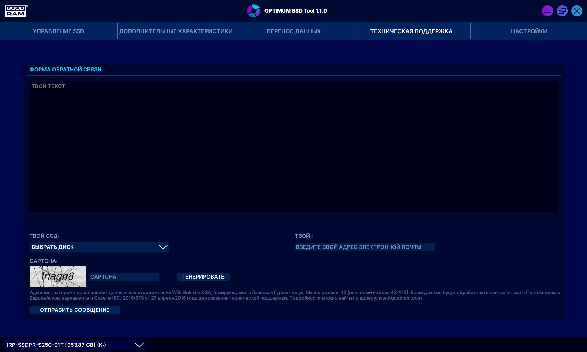Select the ТЕХНИЧЕСКАЯ ПОДДЕРЖКА tab
Image resolution: width=587 pixels, height=352 pixels.
[411, 31]
